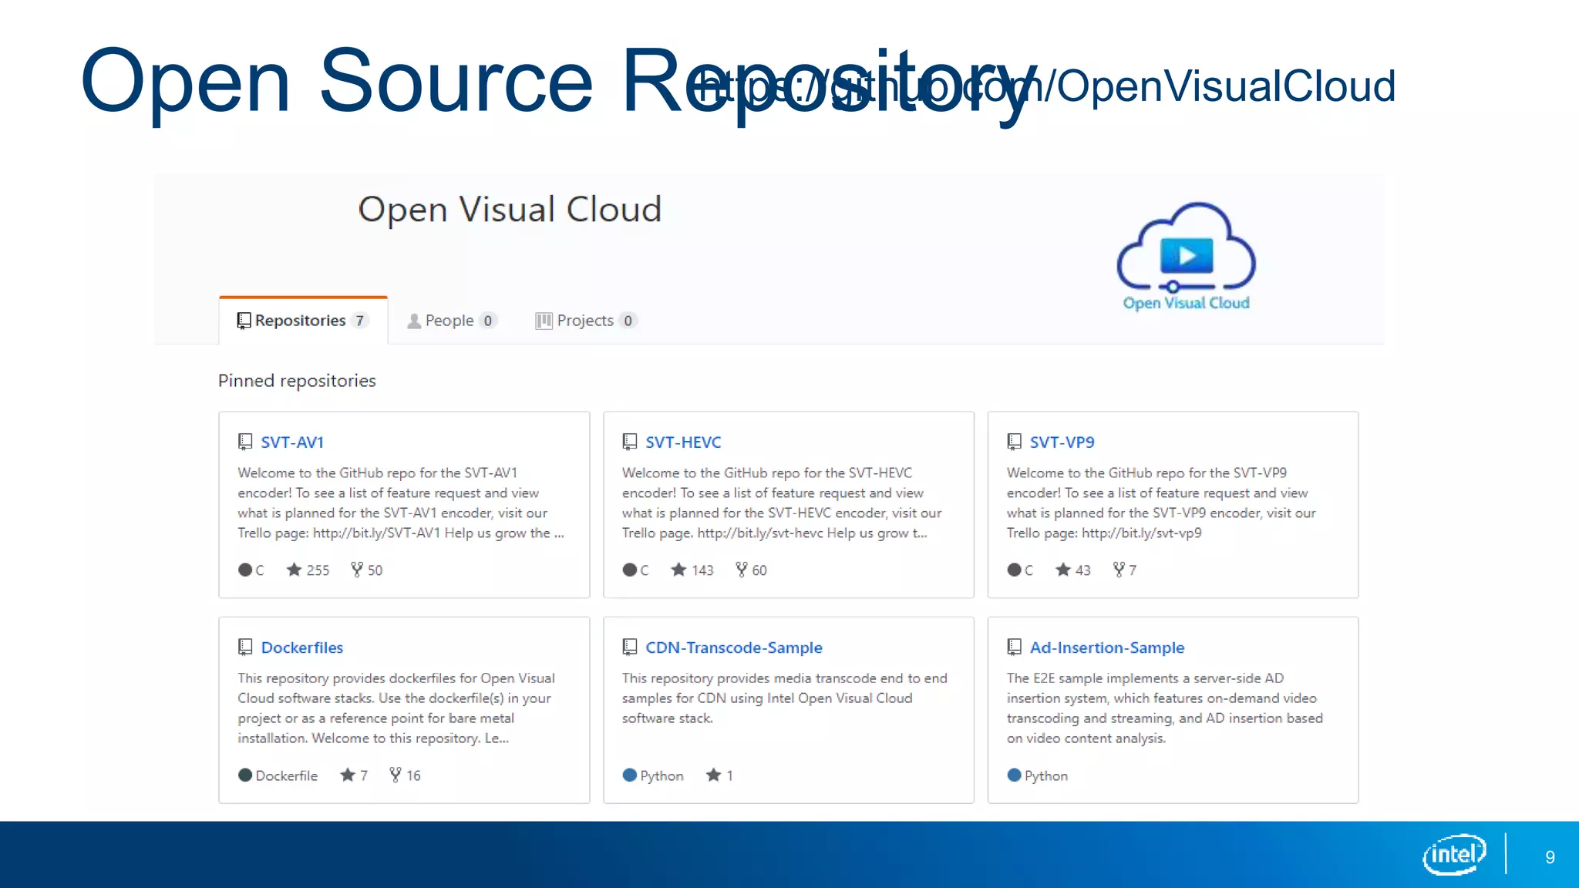Switch to the Repositories tab
The width and height of the screenshot is (1579, 888).
pyautogui.click(x=303, y=321)
